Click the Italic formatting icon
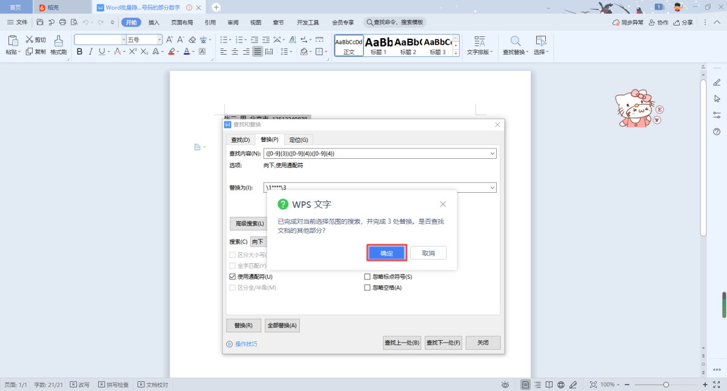This screenshot has width=727, height=391. (x=91, y=52)
